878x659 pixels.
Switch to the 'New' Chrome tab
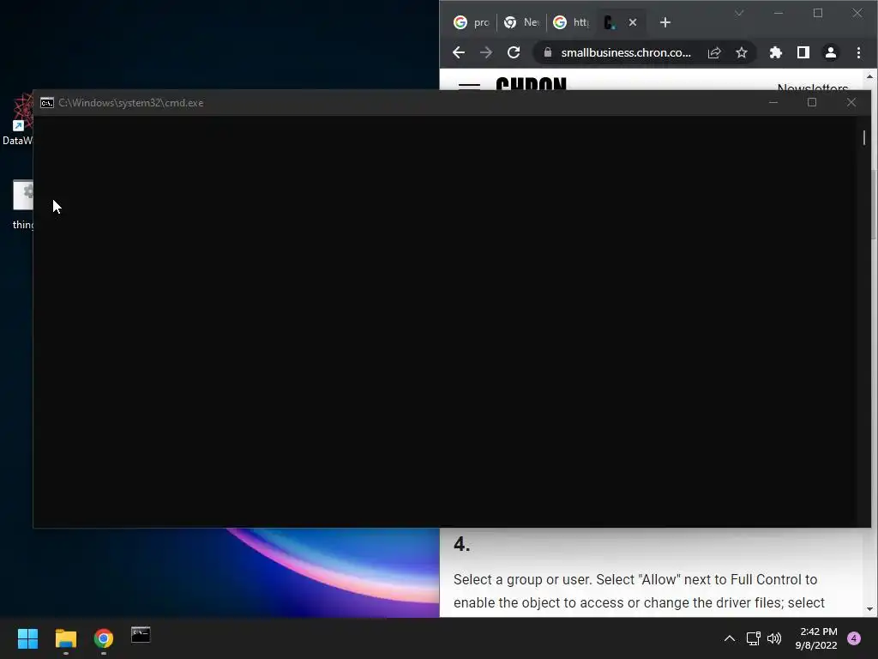(x=521, y=22)
